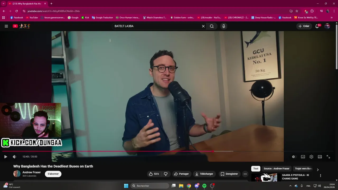Show more filter chips with the arrow

(x=318, y=170)
